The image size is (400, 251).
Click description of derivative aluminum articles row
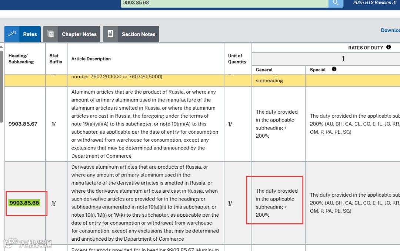(x=145, y=203)
